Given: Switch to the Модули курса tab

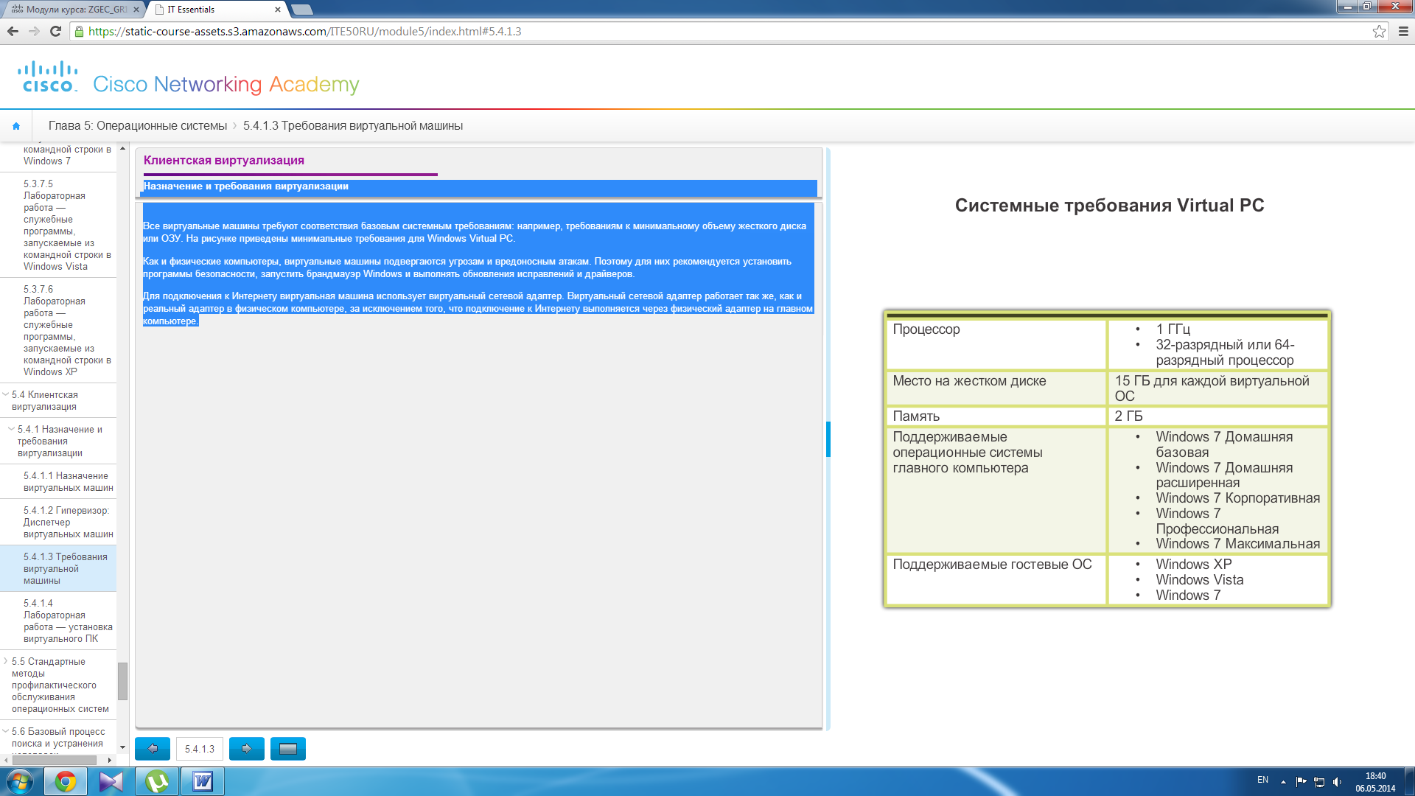Looking at the screenshot, I should (72, 10).
